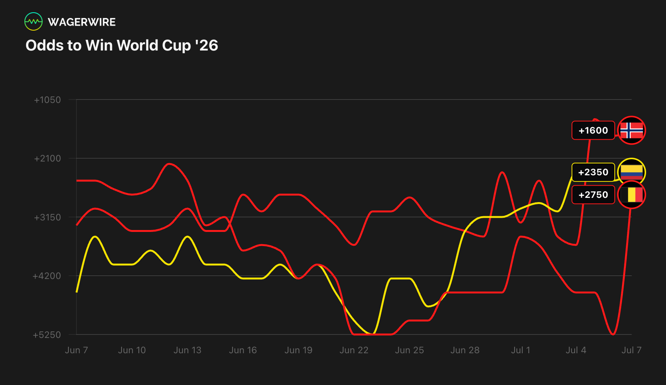Select the Jun 16 date marker
The width and height of the screenshot is (666, 385).
243,350
